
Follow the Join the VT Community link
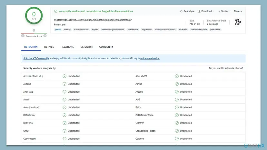(x=36, y=58)
